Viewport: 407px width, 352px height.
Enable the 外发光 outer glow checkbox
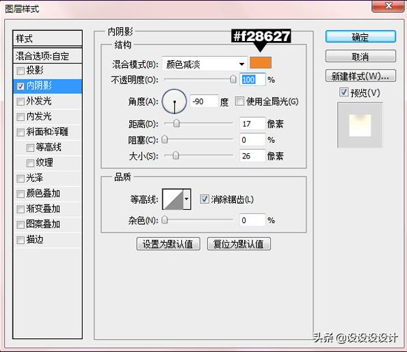[21, 101]
